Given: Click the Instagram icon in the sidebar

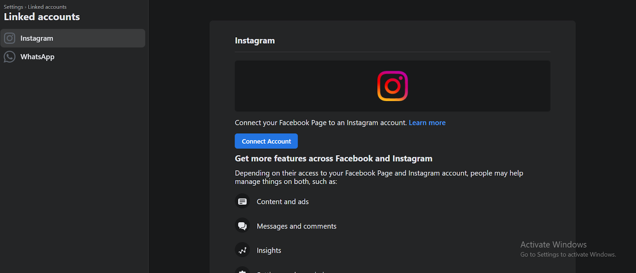Looking at the screenshot, I should point(10,38).
